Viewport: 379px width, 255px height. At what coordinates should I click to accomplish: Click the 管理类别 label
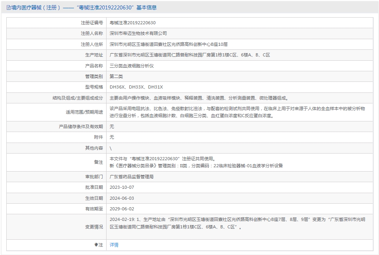[x=94, y=76]
